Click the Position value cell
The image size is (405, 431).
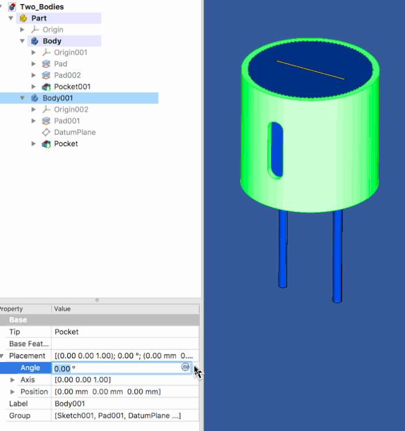(x=125, y=392)
